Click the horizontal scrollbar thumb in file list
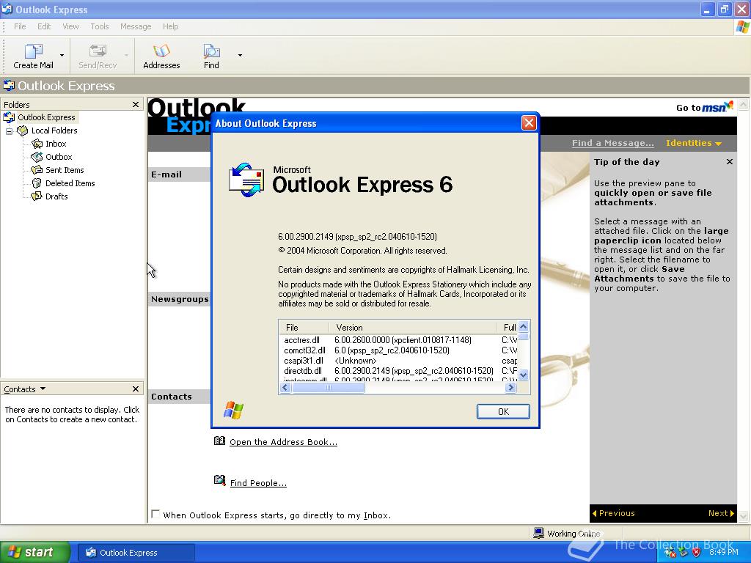 [328, 388]
